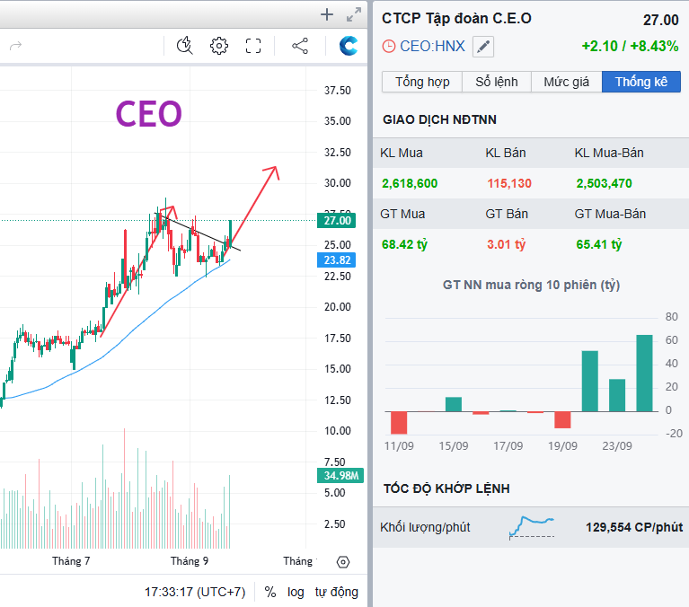Select the Thống kê tab
This screenshot has height=607, width=689.
(641, 82)
